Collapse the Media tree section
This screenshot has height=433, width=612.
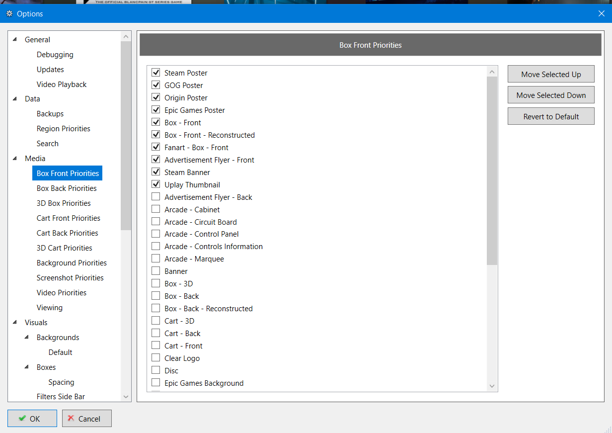[x=14, y=158]
